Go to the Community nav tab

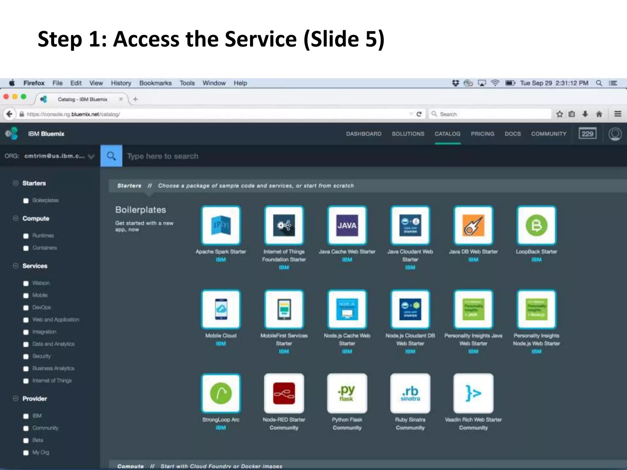pos(549,134)
